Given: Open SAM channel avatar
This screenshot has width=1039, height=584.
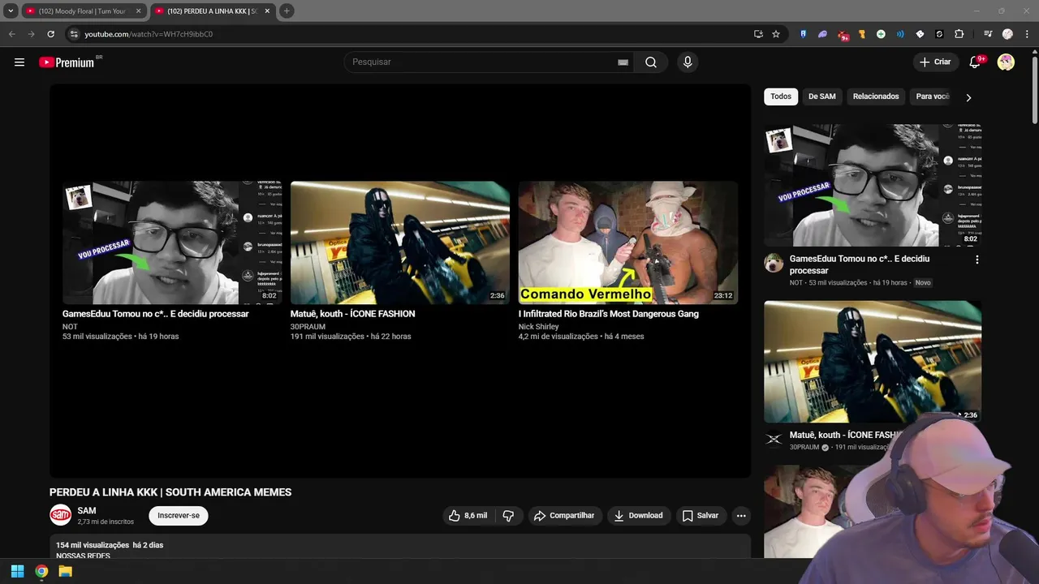Looking at the screenshot, I should [60, 515].
